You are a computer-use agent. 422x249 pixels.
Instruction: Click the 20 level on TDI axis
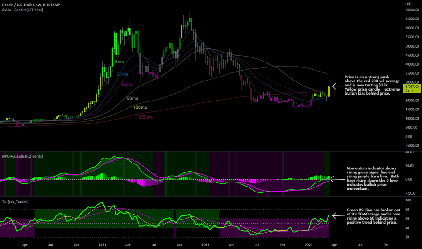click(407, 237)
